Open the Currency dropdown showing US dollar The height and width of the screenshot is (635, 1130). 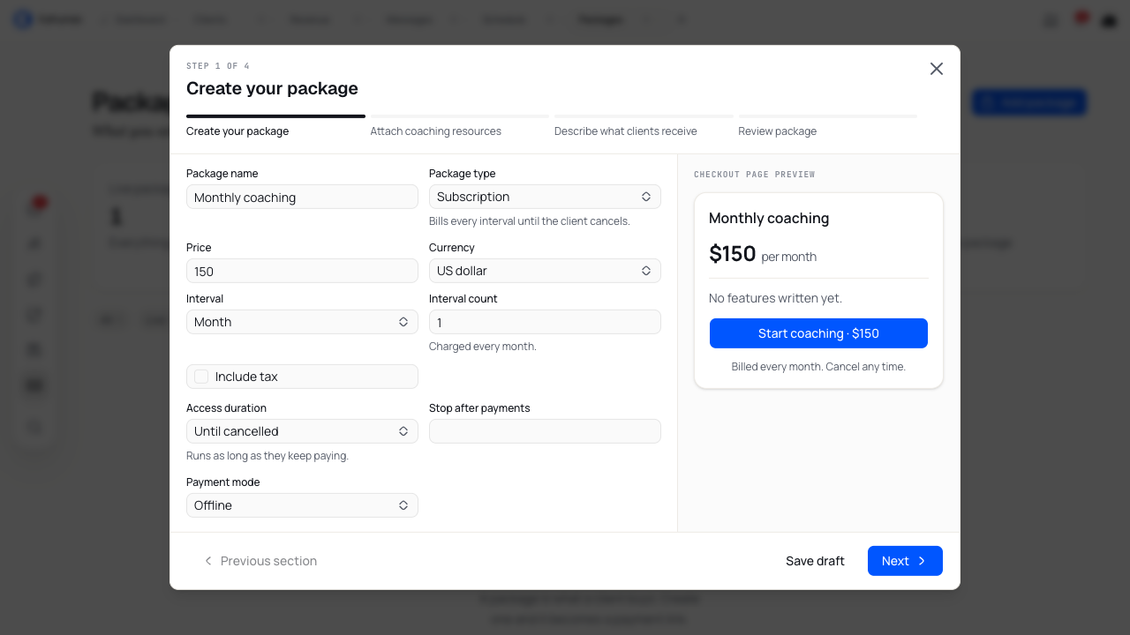[x=545, y=271]
